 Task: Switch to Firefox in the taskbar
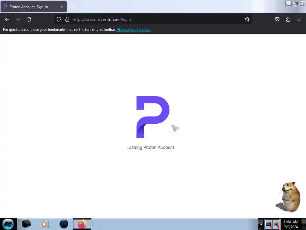point(82,224)
